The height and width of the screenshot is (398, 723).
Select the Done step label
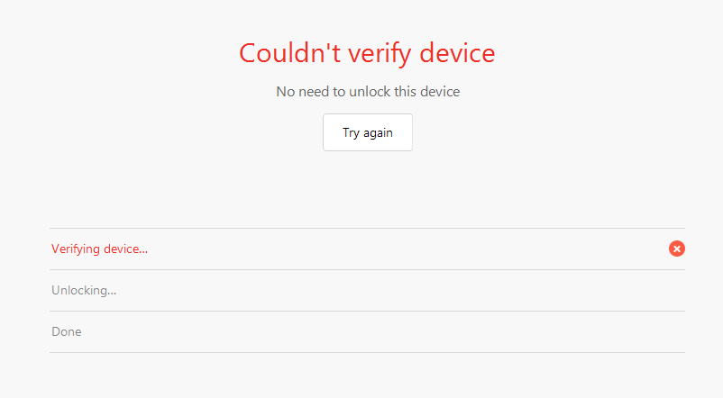(x=67, y=331)
